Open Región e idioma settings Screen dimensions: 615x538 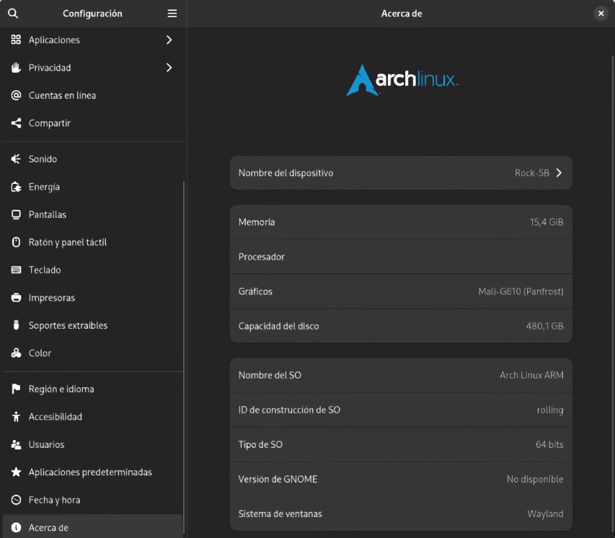pos(92,389)
